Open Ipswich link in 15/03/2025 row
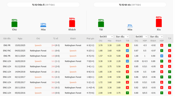This screenshot has width=175, height=97. point(38,45)
